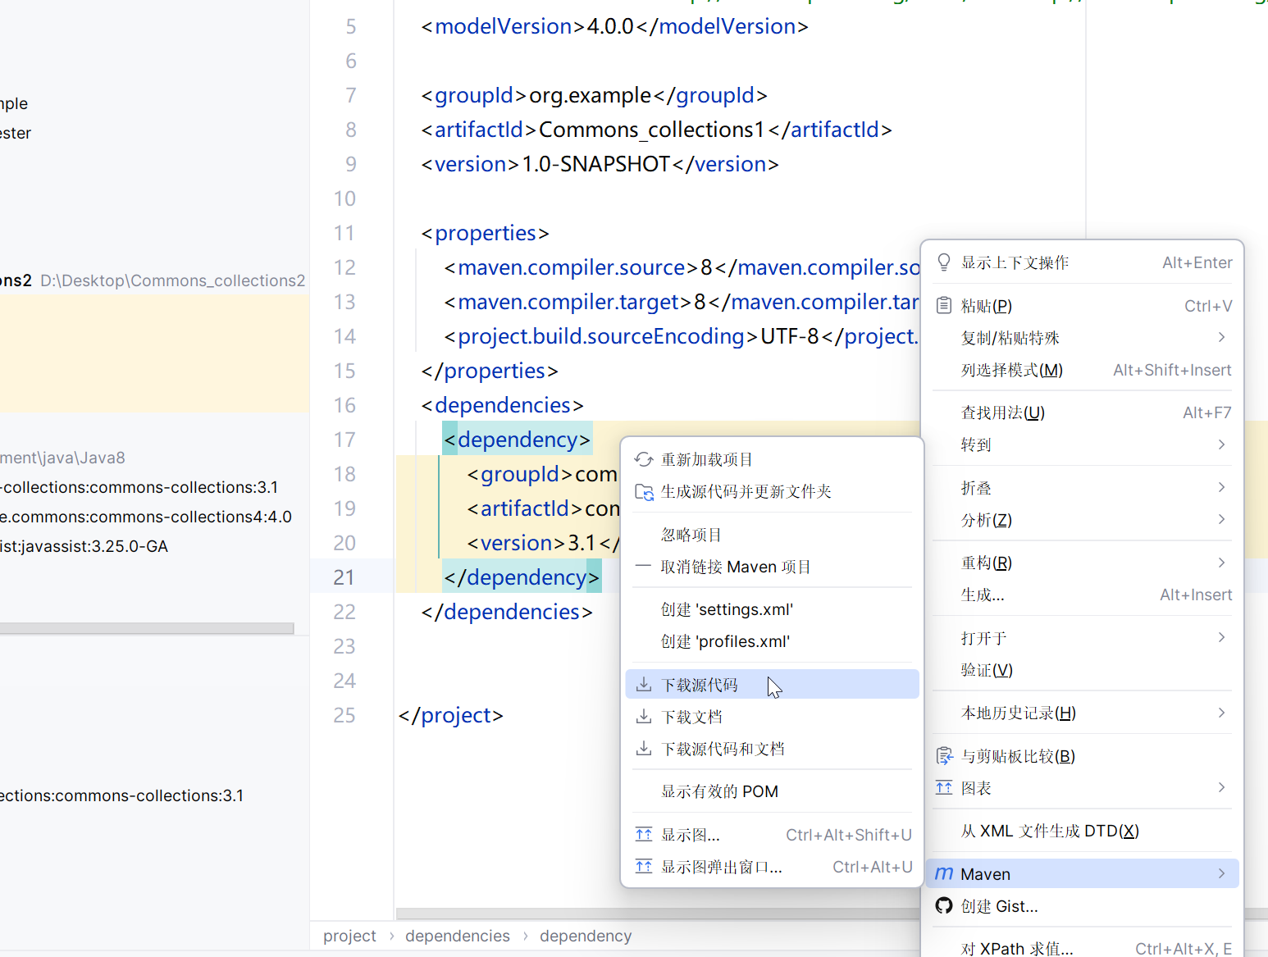1268x957 pixels.
Task: Click the compare with clipboard icon
Action: tap(944, 756)
